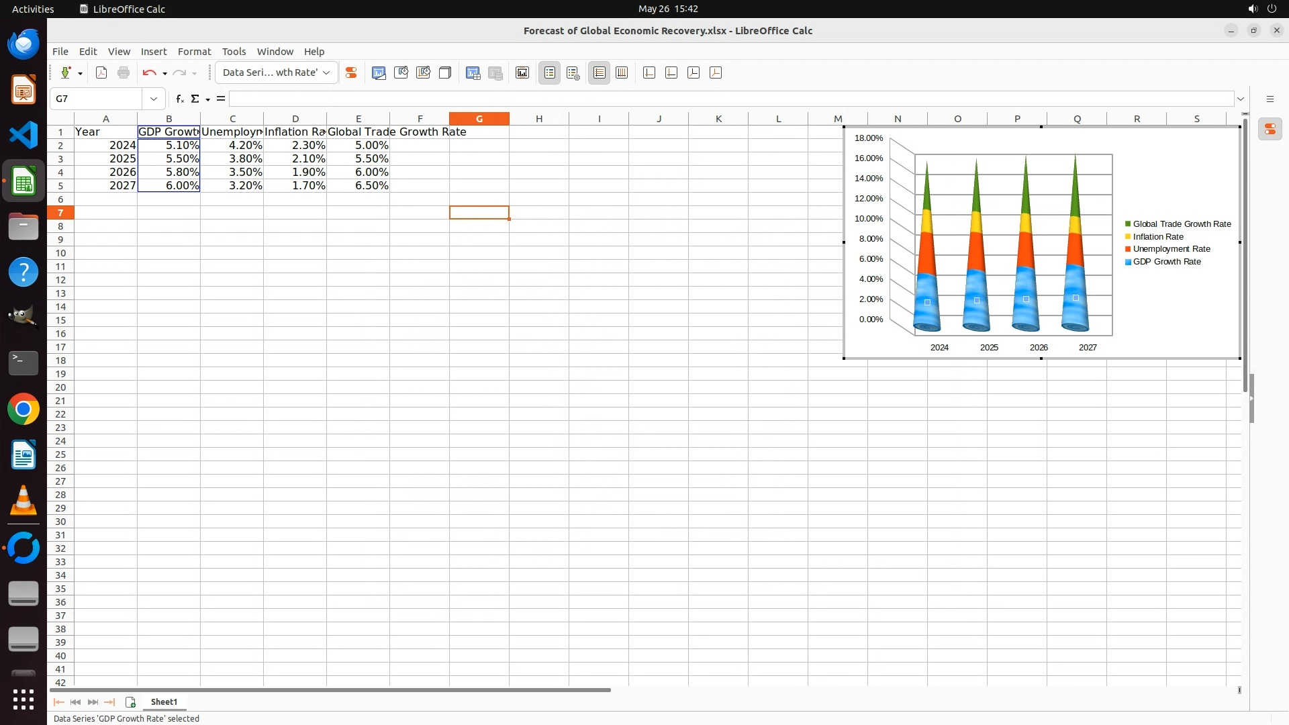Image resolution: width=1289 pixels, height=725 pixels.
Task: Open the Insert menu
Action: [x=153, y=52]
